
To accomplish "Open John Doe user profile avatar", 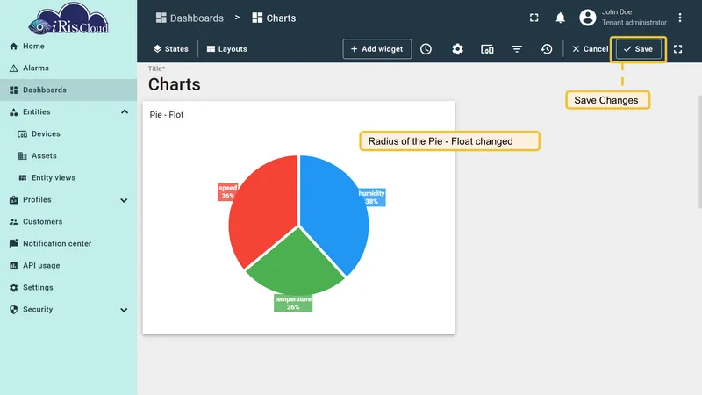I will pyautogui.click(x=588, y=18).
